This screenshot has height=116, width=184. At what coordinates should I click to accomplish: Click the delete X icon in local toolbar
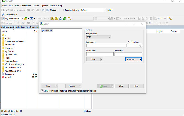coord(29,23)
